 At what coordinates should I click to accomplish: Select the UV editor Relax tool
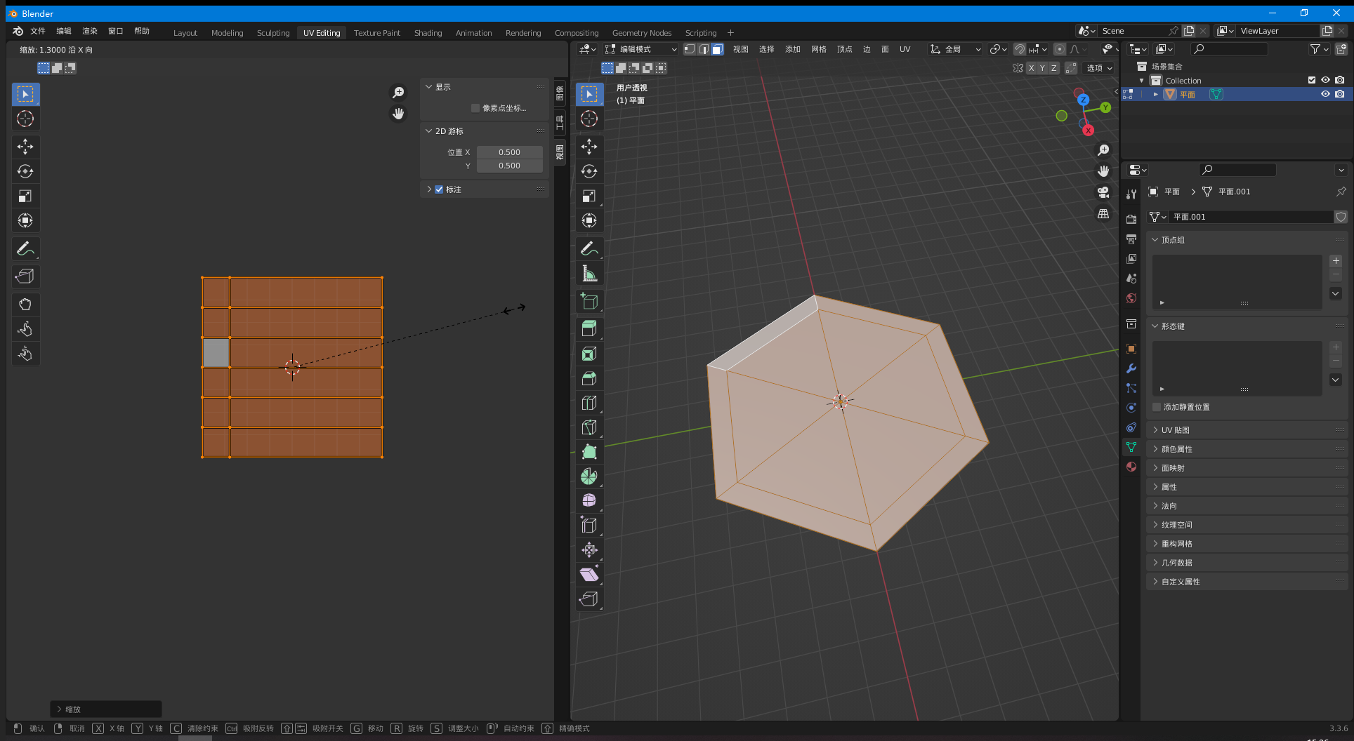(25, 329)
